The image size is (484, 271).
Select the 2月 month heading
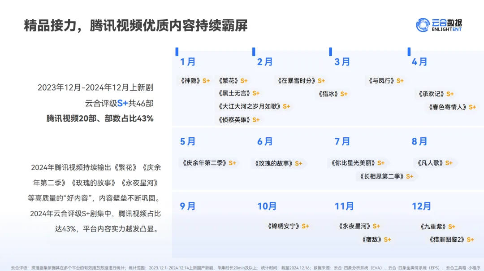[x=265, y=62]
